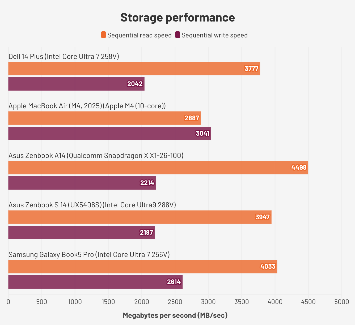Image resolution: width=355 pixels, height=325 pixels.
Task: Click Dell 14 Plus read bar 3777
Action: (134, 69)
